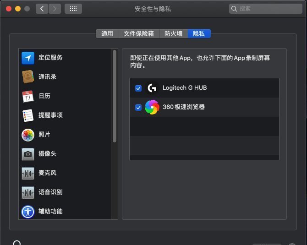Select the 日历 text label
The image size is (307, 245).
[44, 96]
